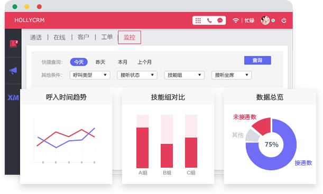This screenshot has height=194, width=323.
Task: Click the XM sidebar logo icon
Action: pyautogui.click(x=13, y=98)
